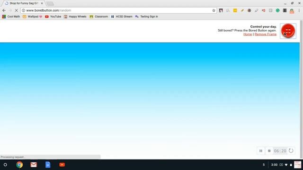Click the dark film-strip extension icon
This screenshot has height=170, width=303.
[x=285, y=10]
